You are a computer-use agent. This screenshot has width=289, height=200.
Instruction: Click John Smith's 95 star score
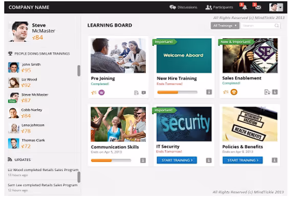click(26, 70)
